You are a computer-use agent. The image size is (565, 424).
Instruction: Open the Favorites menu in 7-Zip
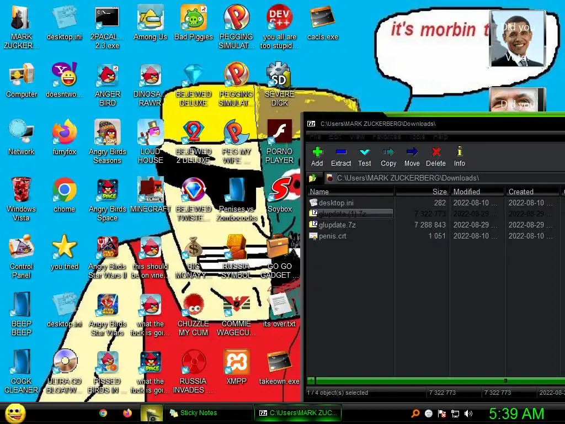tap(387, 137)
